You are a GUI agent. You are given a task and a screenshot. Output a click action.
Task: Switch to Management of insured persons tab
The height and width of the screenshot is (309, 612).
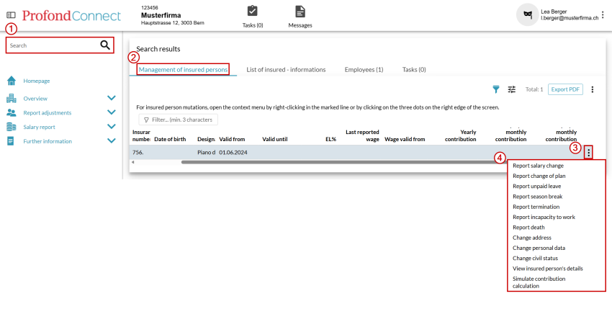tap(183, 70)
